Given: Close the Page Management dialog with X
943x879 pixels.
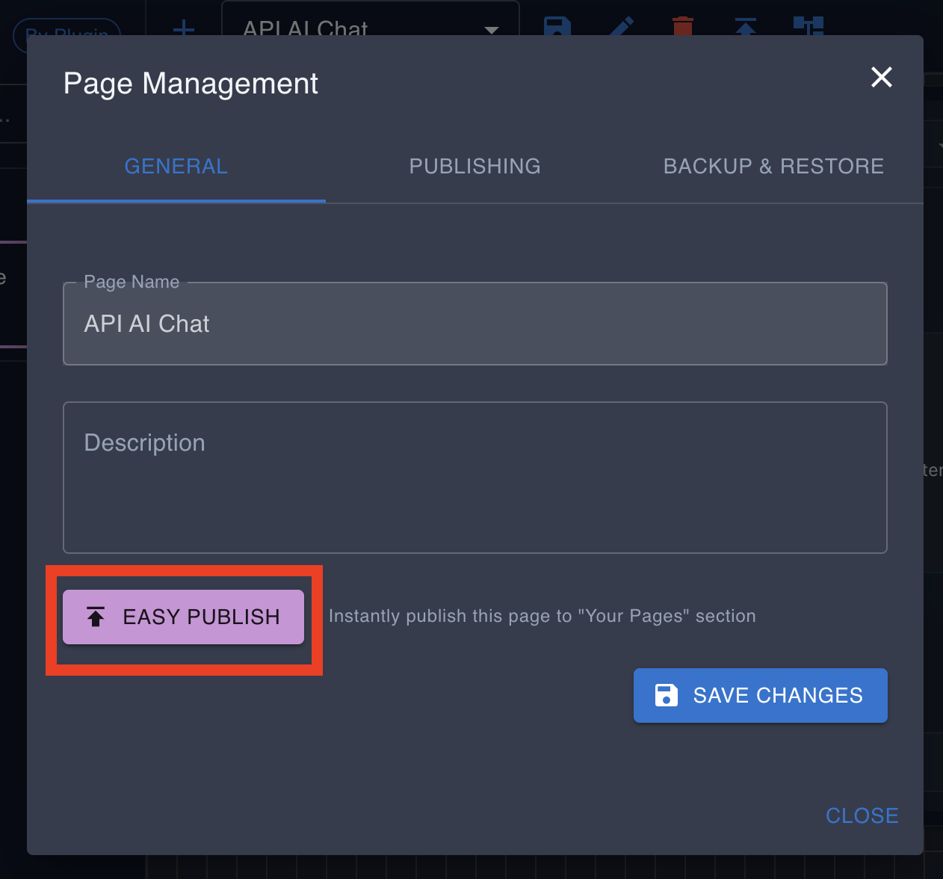Looking at the screenshot, I should tap(882, 77).
